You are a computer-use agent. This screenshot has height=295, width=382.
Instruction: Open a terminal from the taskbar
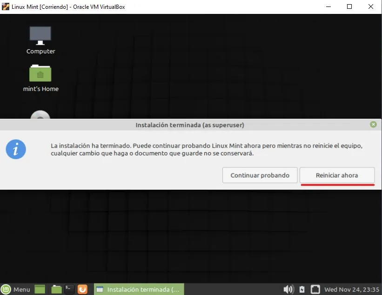[69, 289]
